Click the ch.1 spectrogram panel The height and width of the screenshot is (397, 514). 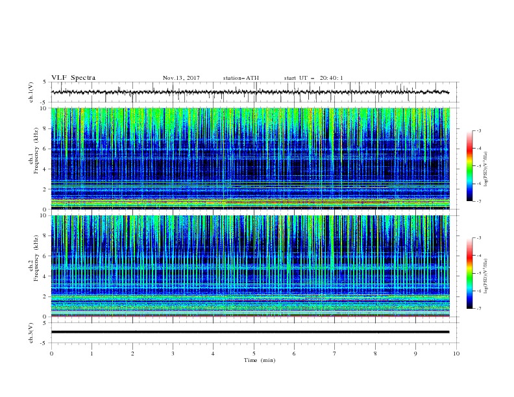(x=251, y=158)
